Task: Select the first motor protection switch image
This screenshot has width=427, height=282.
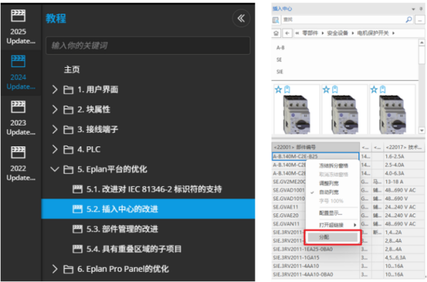Action: point(296,114)
